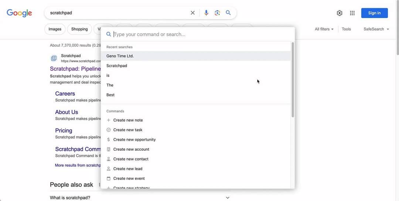Click the contact icon beside Create new contact

pyautogui.click(x=108, y=159)
